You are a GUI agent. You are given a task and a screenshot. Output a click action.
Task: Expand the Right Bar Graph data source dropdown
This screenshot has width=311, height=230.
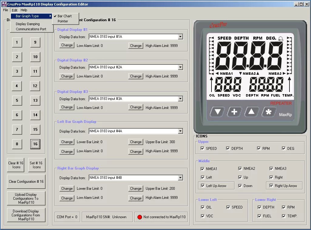click(x=180, y=178)
